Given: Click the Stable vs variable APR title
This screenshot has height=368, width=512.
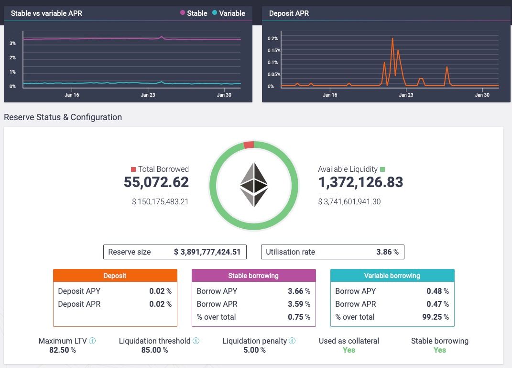Looking at the screenshot, I should (x=46, y=13).
